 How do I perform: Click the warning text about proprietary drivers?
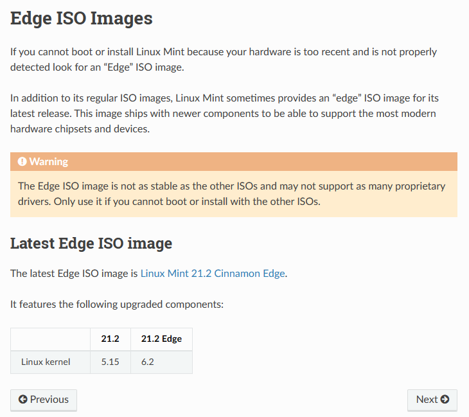(x=231, y=194)
